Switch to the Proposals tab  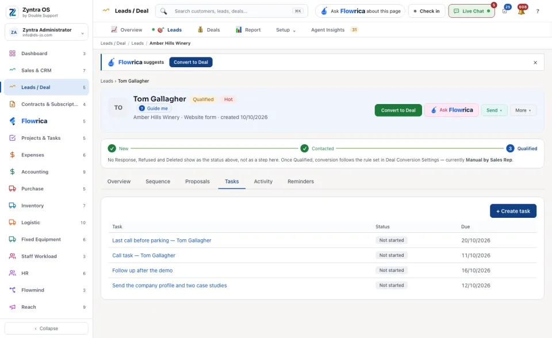click(x=197, y=182)
